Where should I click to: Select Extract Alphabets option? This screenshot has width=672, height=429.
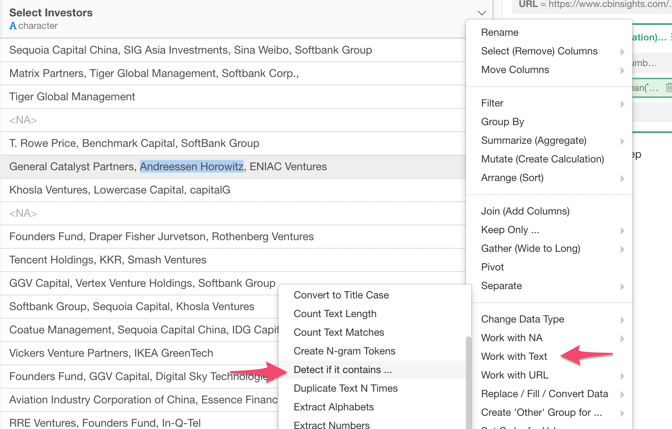point(372,407)
